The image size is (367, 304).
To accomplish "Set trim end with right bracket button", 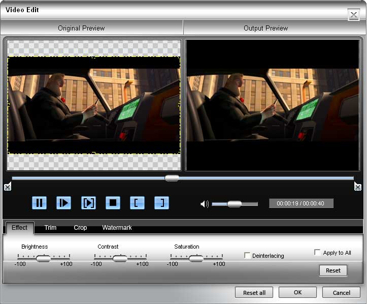I will click(x=161, y=203).
